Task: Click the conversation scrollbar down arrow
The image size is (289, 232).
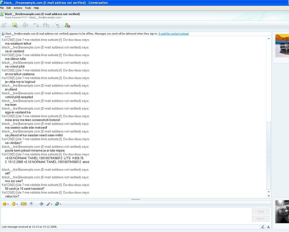Action: point(269,192)
